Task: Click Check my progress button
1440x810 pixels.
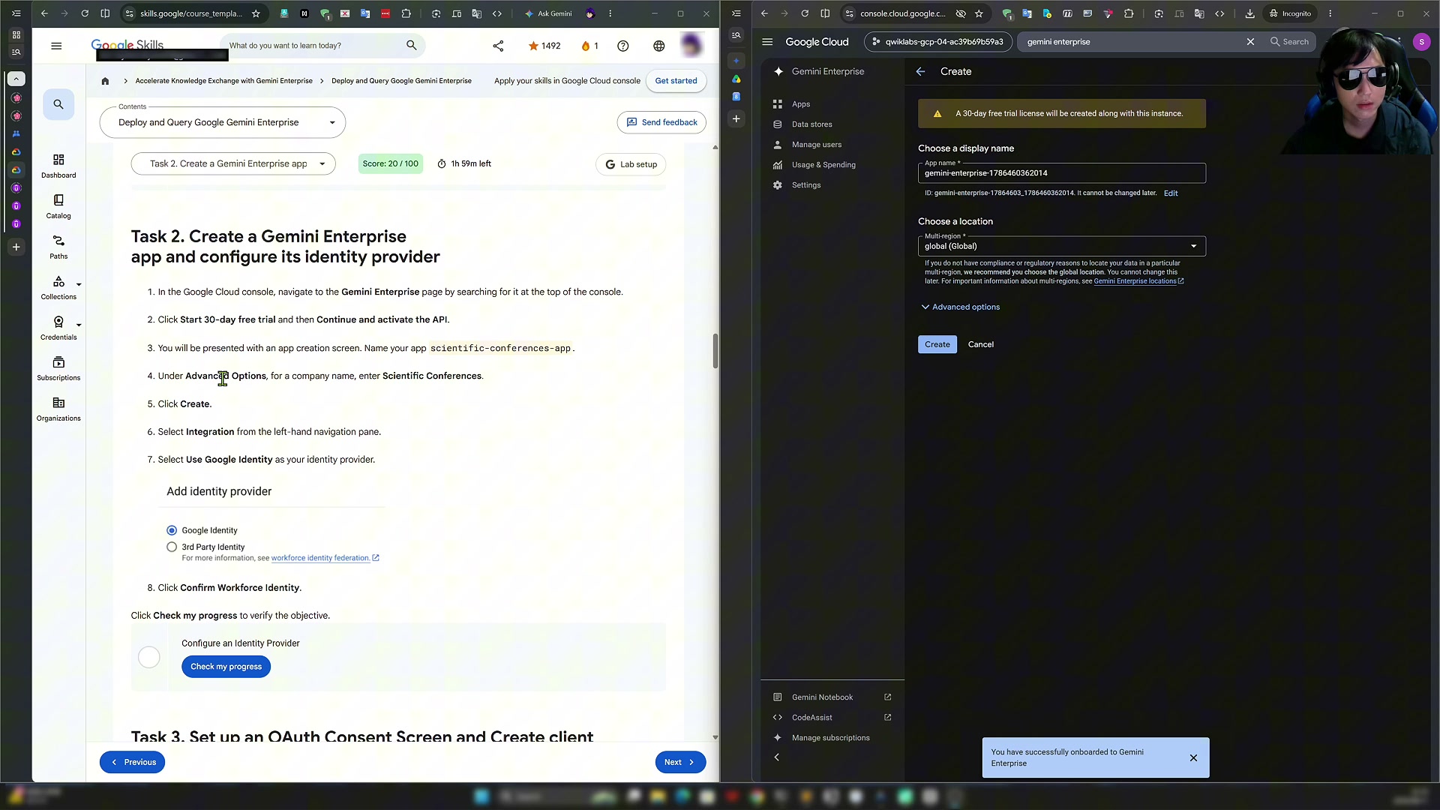Action: [x=226, y=667]
